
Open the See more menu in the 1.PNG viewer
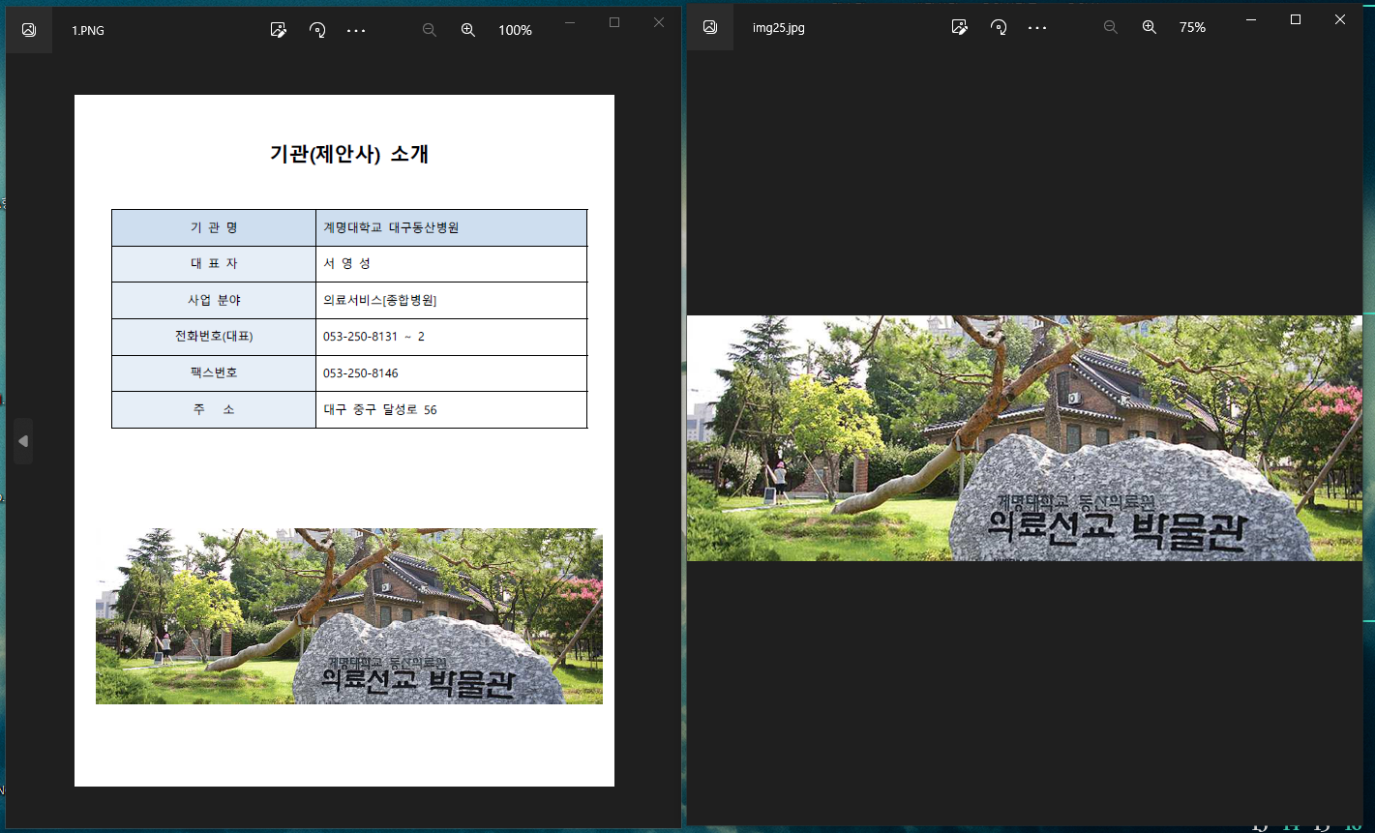tap(356, 30)
